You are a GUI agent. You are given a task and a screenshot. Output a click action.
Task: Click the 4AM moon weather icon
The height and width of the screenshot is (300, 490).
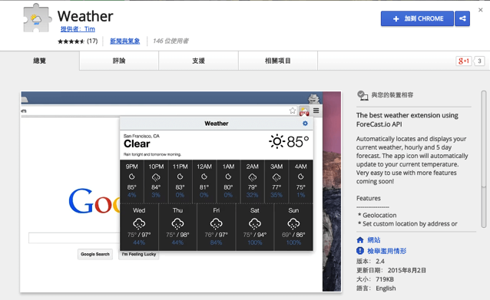pos(300,176)
